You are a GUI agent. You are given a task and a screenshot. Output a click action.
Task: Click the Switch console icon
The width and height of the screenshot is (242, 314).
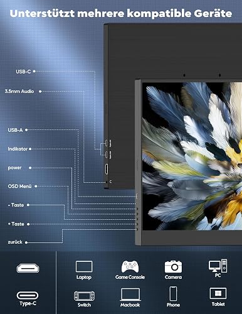[84, 296]
